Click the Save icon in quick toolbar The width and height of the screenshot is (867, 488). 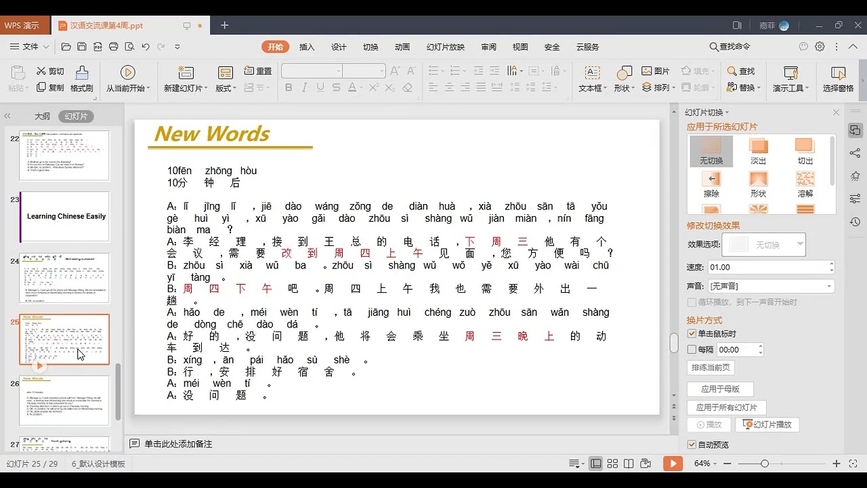pyautogui.click(x=82, y=47)
